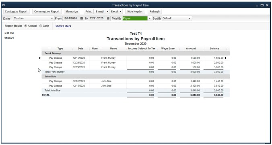The height and width of the screenshot is (145, 272).
Task: Memorize this report
Action: [72, 11]
